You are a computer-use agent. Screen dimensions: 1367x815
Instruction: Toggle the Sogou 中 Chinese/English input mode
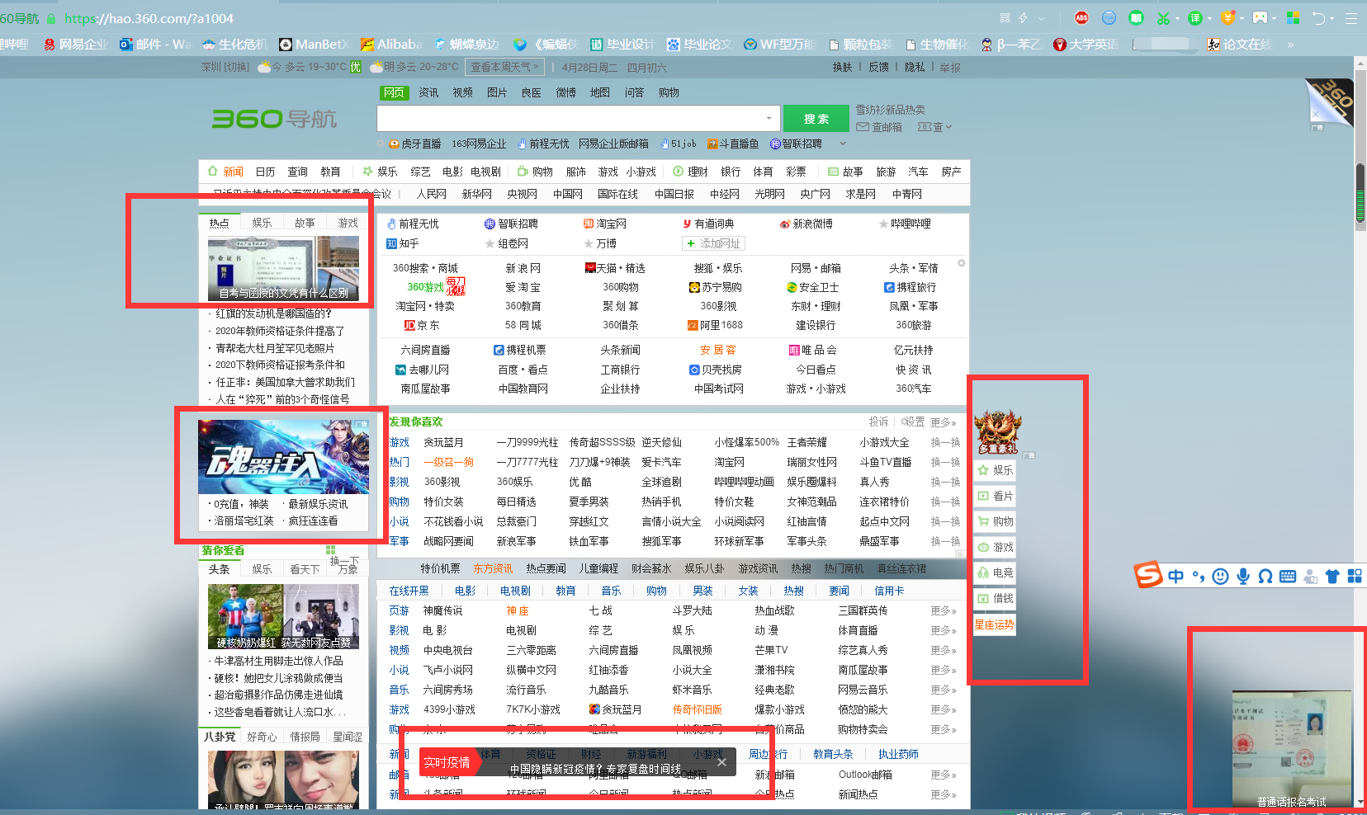[1175, 577]
